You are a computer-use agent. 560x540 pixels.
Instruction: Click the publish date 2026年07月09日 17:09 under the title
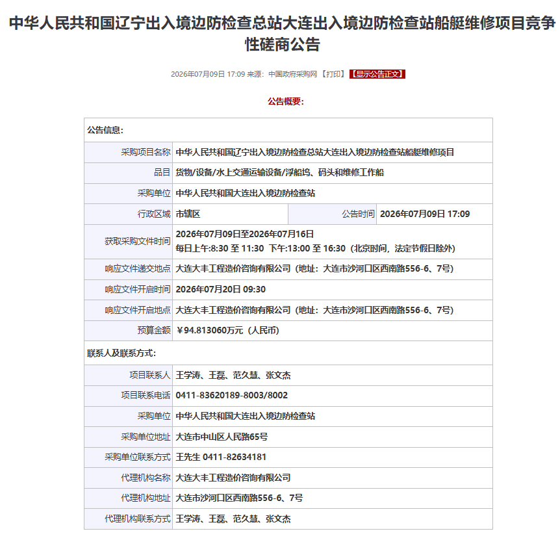coord(208,74)
